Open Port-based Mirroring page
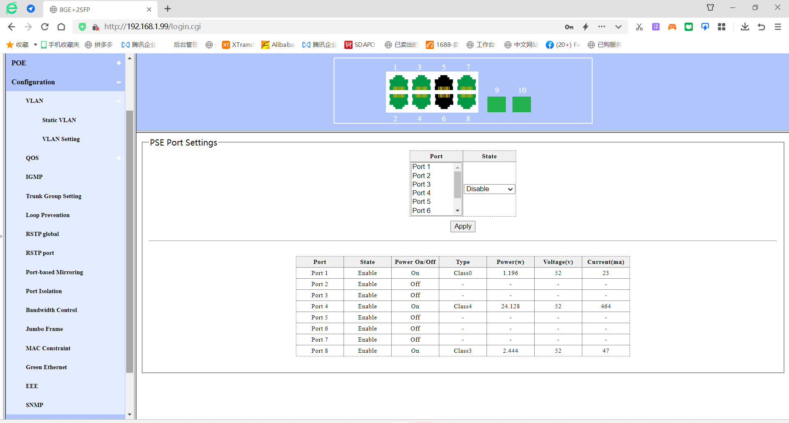Image resolution: width=789 pixels, height=423 pixels. pyautogui.click(x=54, y=272)
